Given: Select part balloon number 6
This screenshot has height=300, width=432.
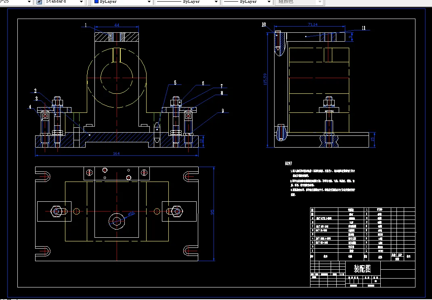Looking at the screenshot, I should tap(203, 83).
